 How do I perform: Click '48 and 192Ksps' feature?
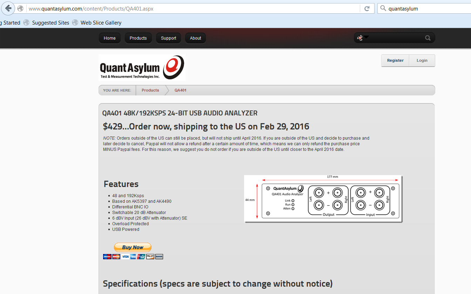(128, 196)
